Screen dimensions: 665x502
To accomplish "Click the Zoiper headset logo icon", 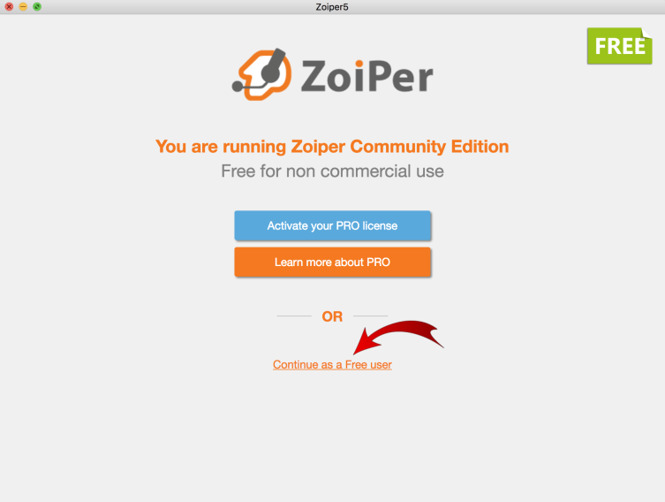I will (x=261, y=74).
